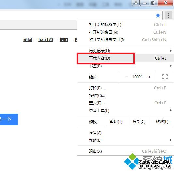174x171 pixels.
Task: Open 下载内容(D) downloads entry
Action: click(x=125, y=58)
